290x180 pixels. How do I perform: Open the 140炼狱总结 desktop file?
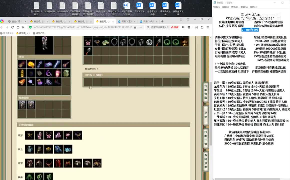(x=49, y=7)
